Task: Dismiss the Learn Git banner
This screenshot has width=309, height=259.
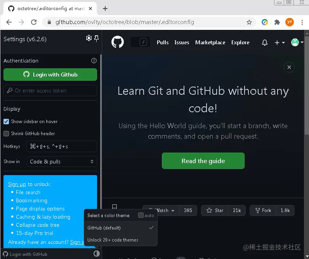Action: 289,67
